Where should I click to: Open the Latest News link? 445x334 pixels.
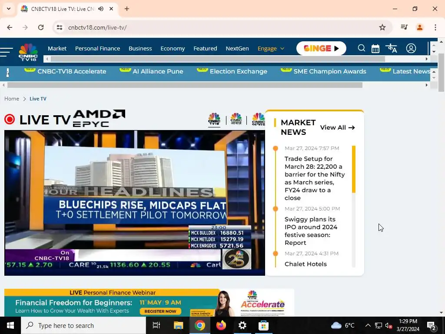point(411,71)
